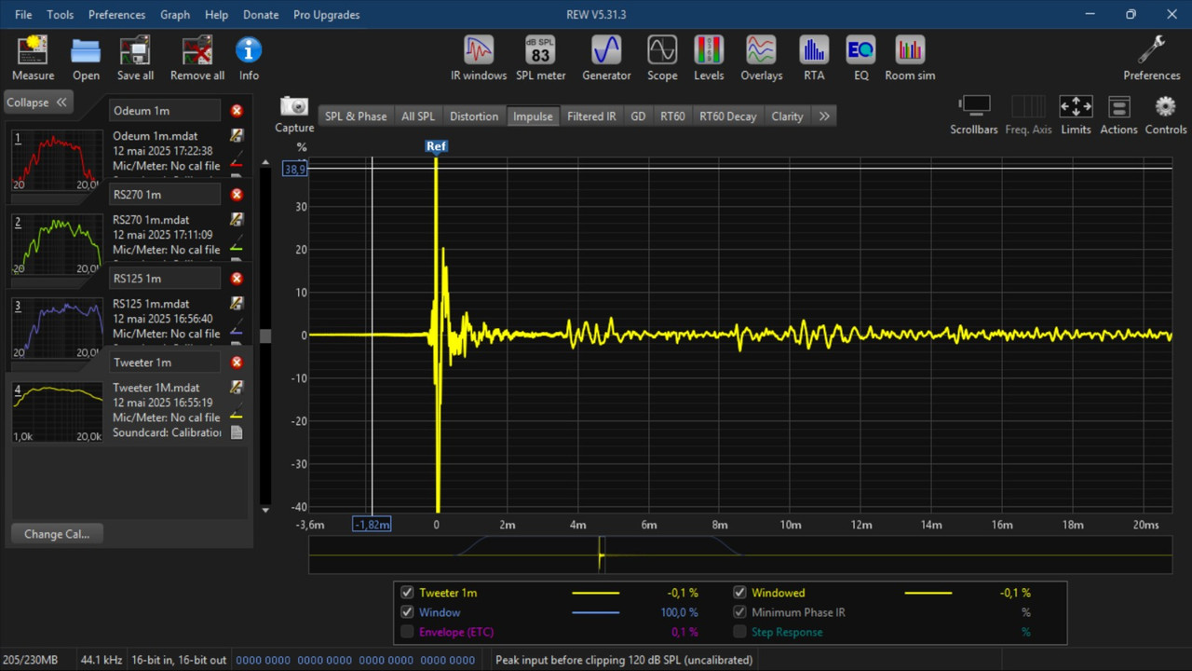The height and width of the screenshot is (671, 1192).
Task: Click measurement list scroll up arrow
Action: click(x=265, y=162)
